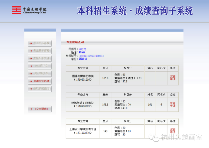Open 打印确认单 from the sidebar

click(40, 74)
